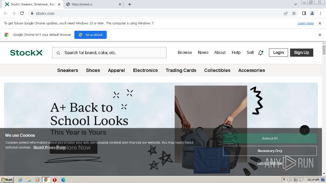Click the volume tray icon
The image size is (326, 183).
click(x=290, y=180)
